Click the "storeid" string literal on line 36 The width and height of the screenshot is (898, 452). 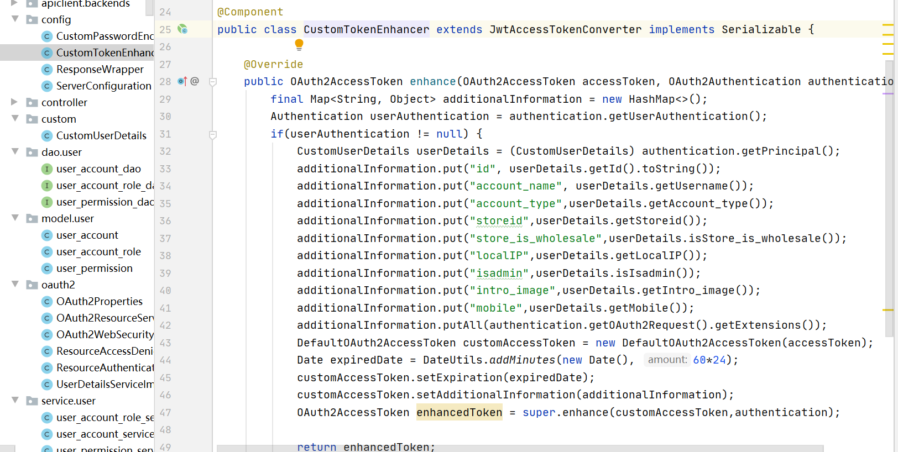[499, 221]
